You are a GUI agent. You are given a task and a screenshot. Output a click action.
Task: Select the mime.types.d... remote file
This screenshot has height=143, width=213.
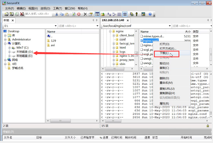[154, 36]
